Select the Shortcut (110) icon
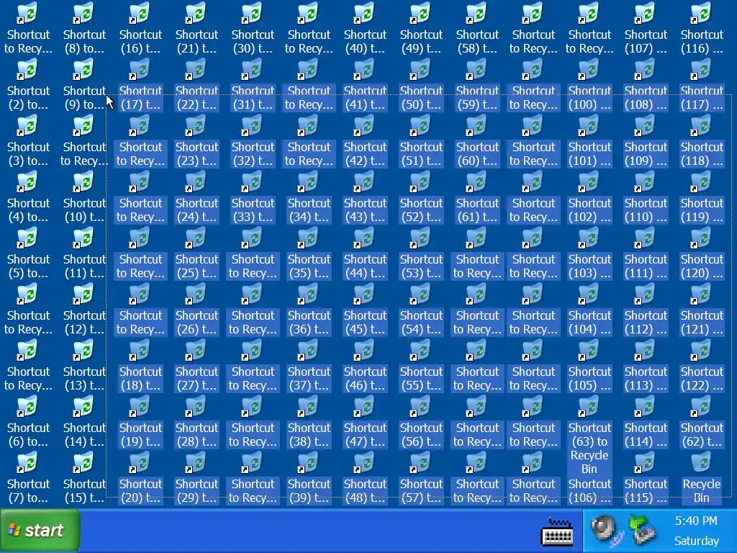Image resolution: width=737 pixels, height=553 pixels. click(x=646, y=181)
